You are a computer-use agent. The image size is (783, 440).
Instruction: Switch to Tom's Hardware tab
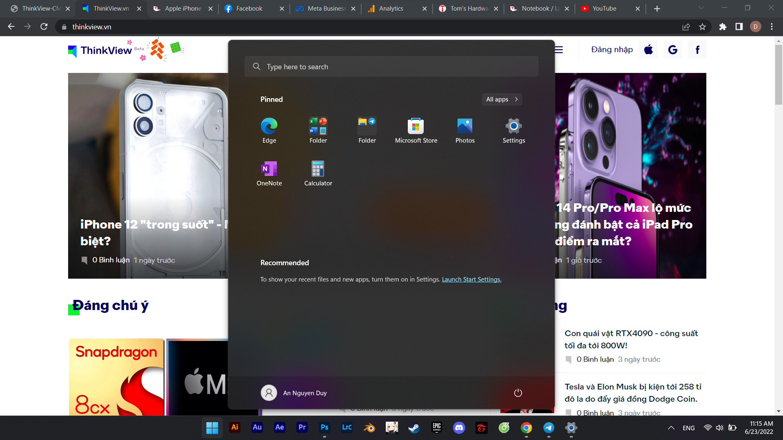[469, 9]
